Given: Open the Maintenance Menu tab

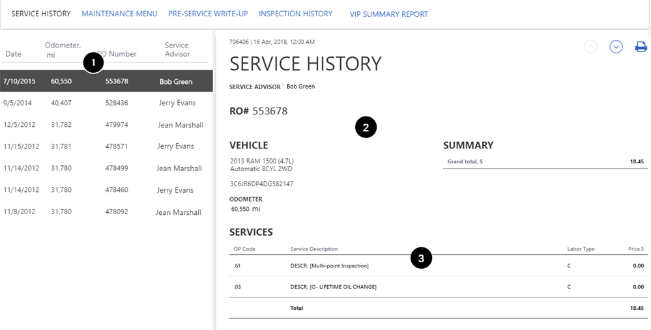Looking at the screenshot, I should pos(119,14).
